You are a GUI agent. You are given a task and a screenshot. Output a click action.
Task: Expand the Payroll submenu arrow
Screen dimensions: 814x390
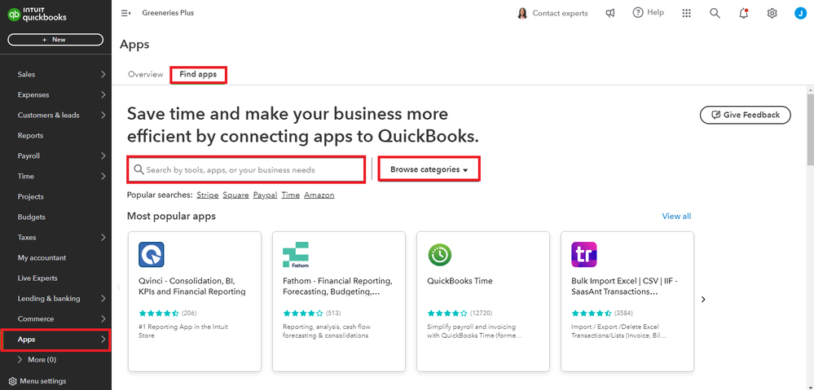click(x=103, y=156)
